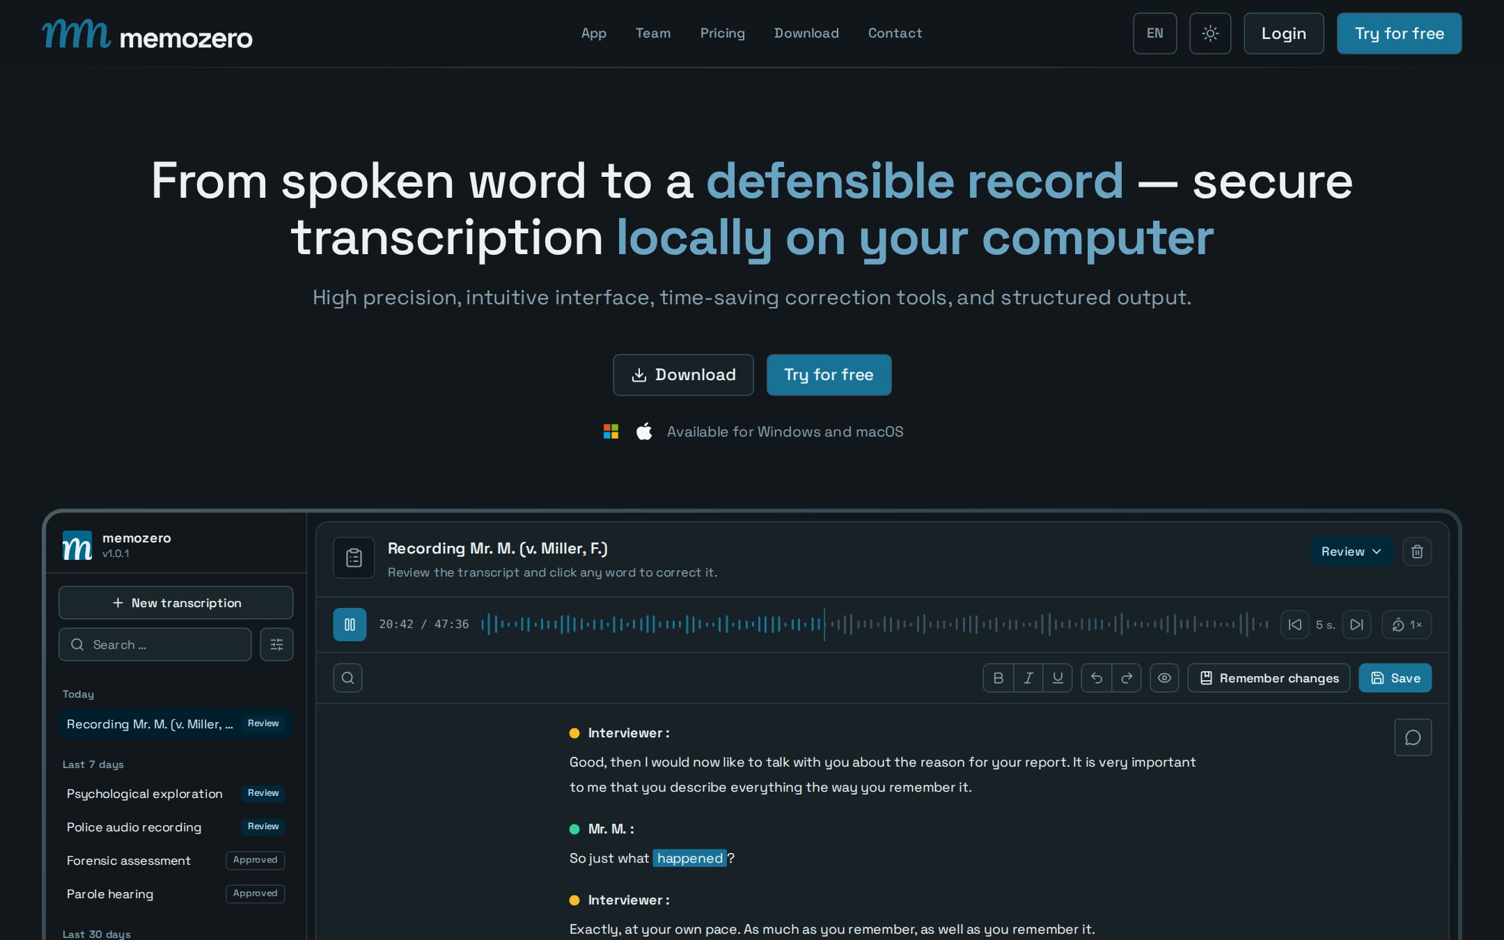Redo the last edit
This screenshot has width=1504, height=940.
tap(1127, 678)
